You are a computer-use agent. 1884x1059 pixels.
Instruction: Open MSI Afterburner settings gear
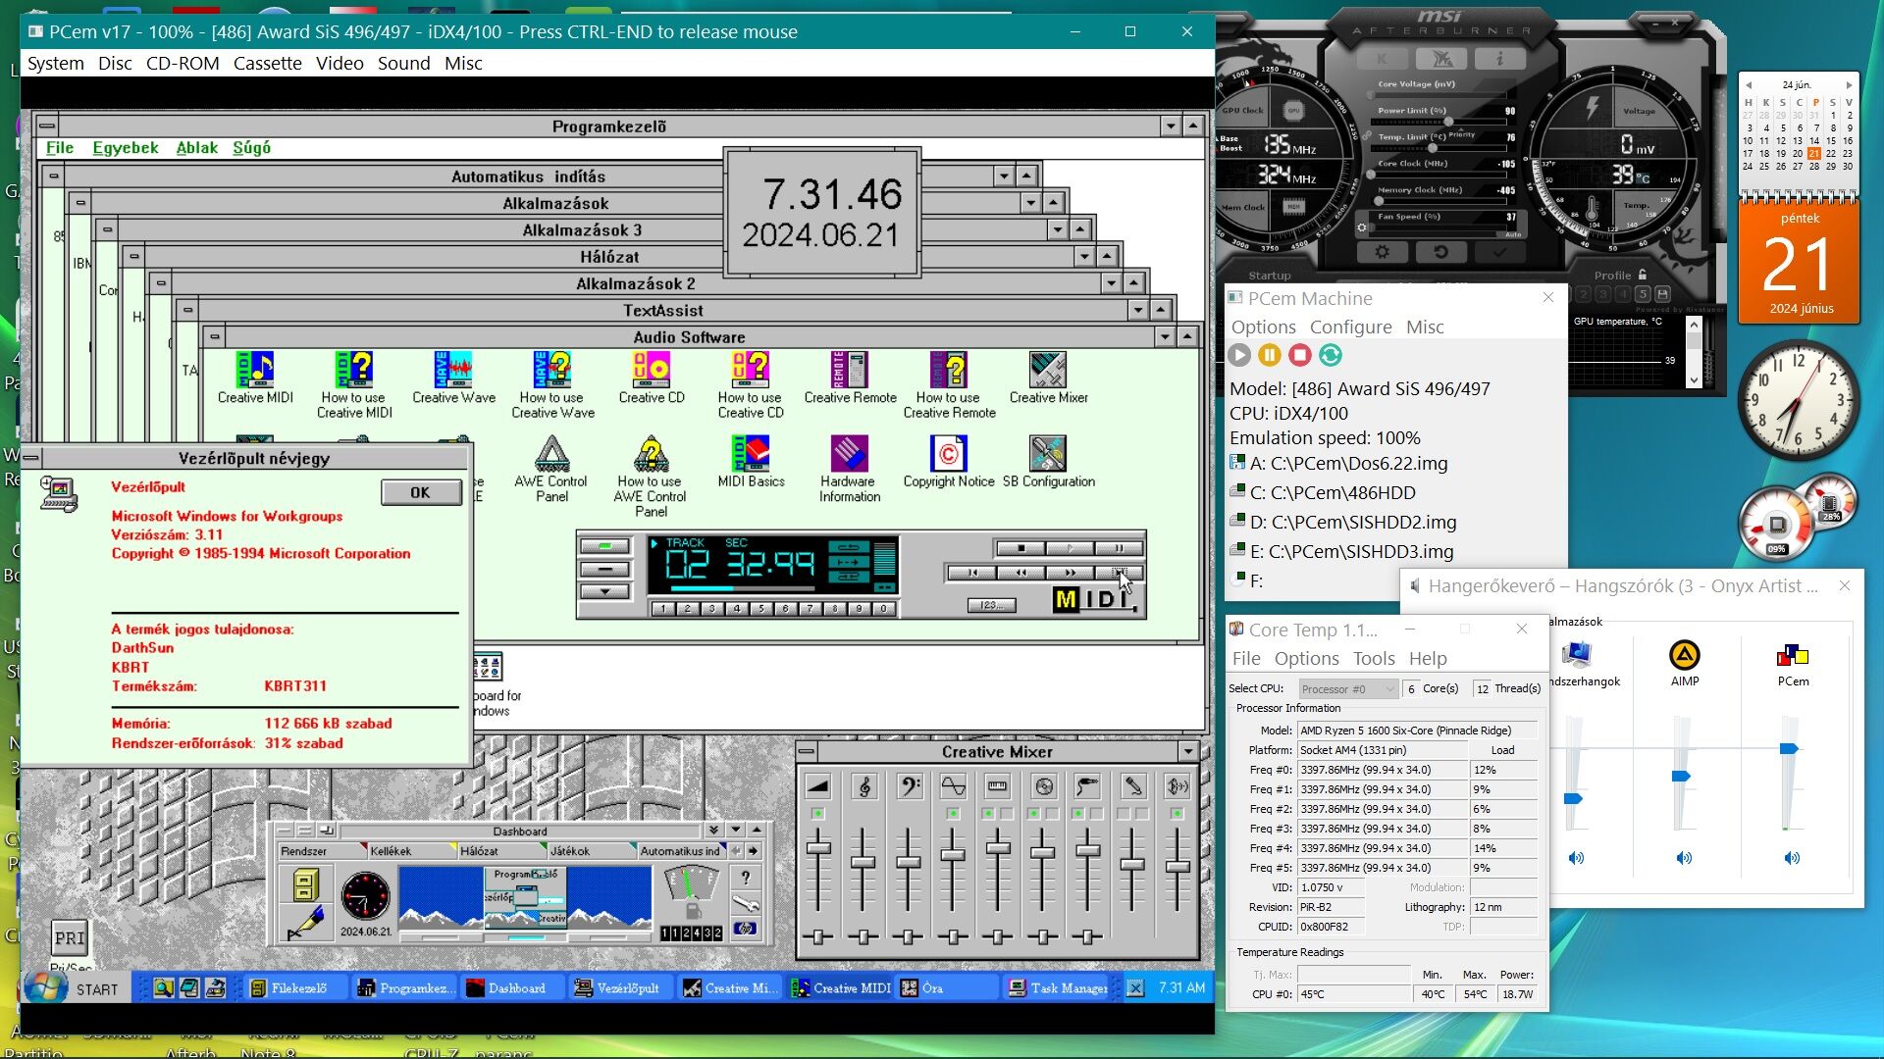1382,252
